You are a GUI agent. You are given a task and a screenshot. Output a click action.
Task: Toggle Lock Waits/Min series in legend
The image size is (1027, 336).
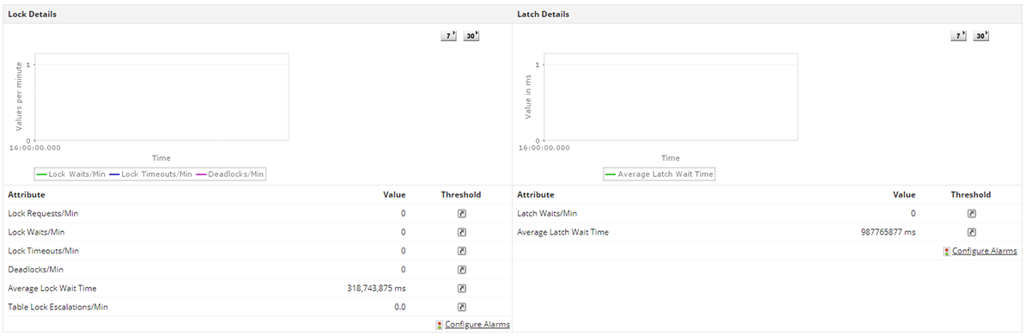70,174
